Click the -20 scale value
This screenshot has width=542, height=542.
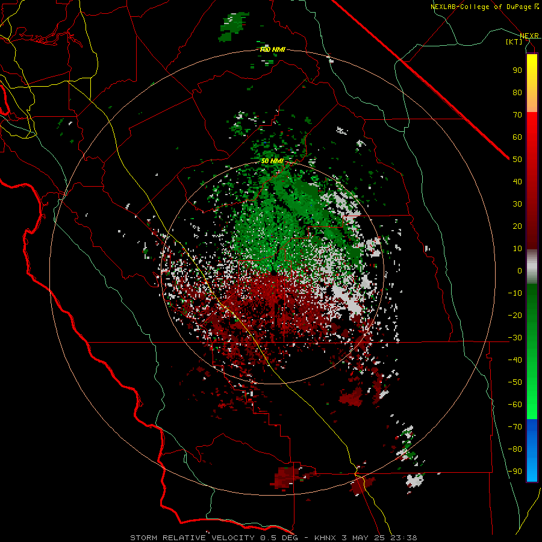click(515, 315)
